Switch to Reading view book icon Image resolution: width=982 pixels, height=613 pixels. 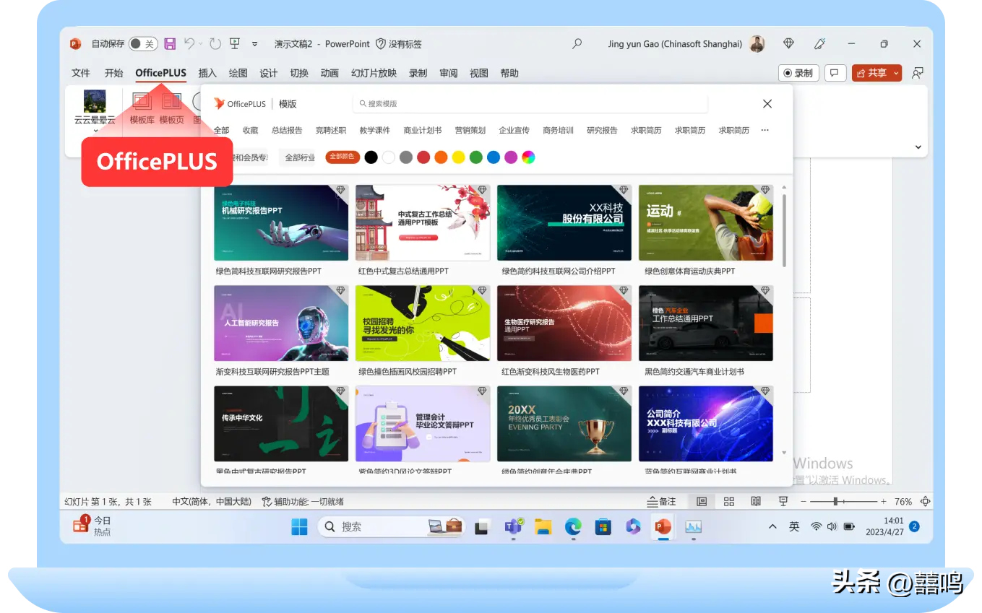tap(756, 501)
